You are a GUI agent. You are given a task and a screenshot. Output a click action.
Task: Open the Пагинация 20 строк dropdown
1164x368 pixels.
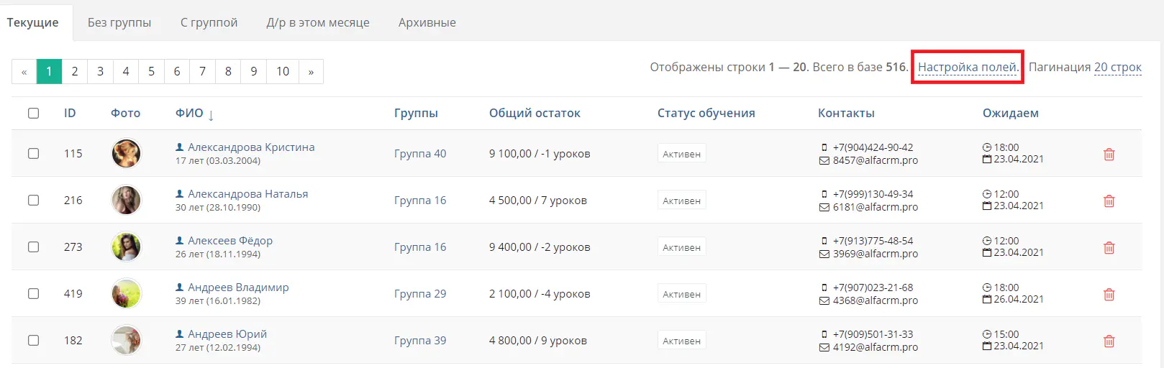click(x=1117, y=67)
